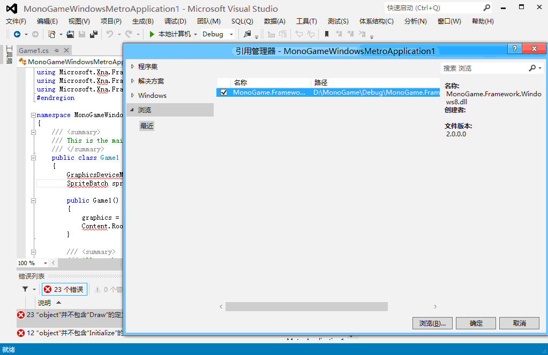The height and width of the screenshot is (355, 548).
Task: Click the increase indent toolbar icon
Action: pyautogui.click(x=283, y=34)
